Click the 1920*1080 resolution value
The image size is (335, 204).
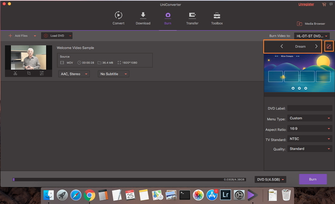click(x=130, y=63)
